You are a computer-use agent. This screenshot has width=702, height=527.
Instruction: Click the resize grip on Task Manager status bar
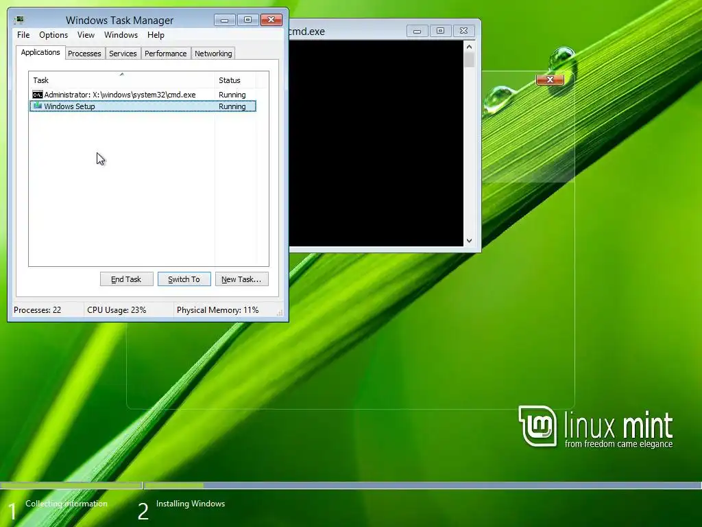click(280, 313)
